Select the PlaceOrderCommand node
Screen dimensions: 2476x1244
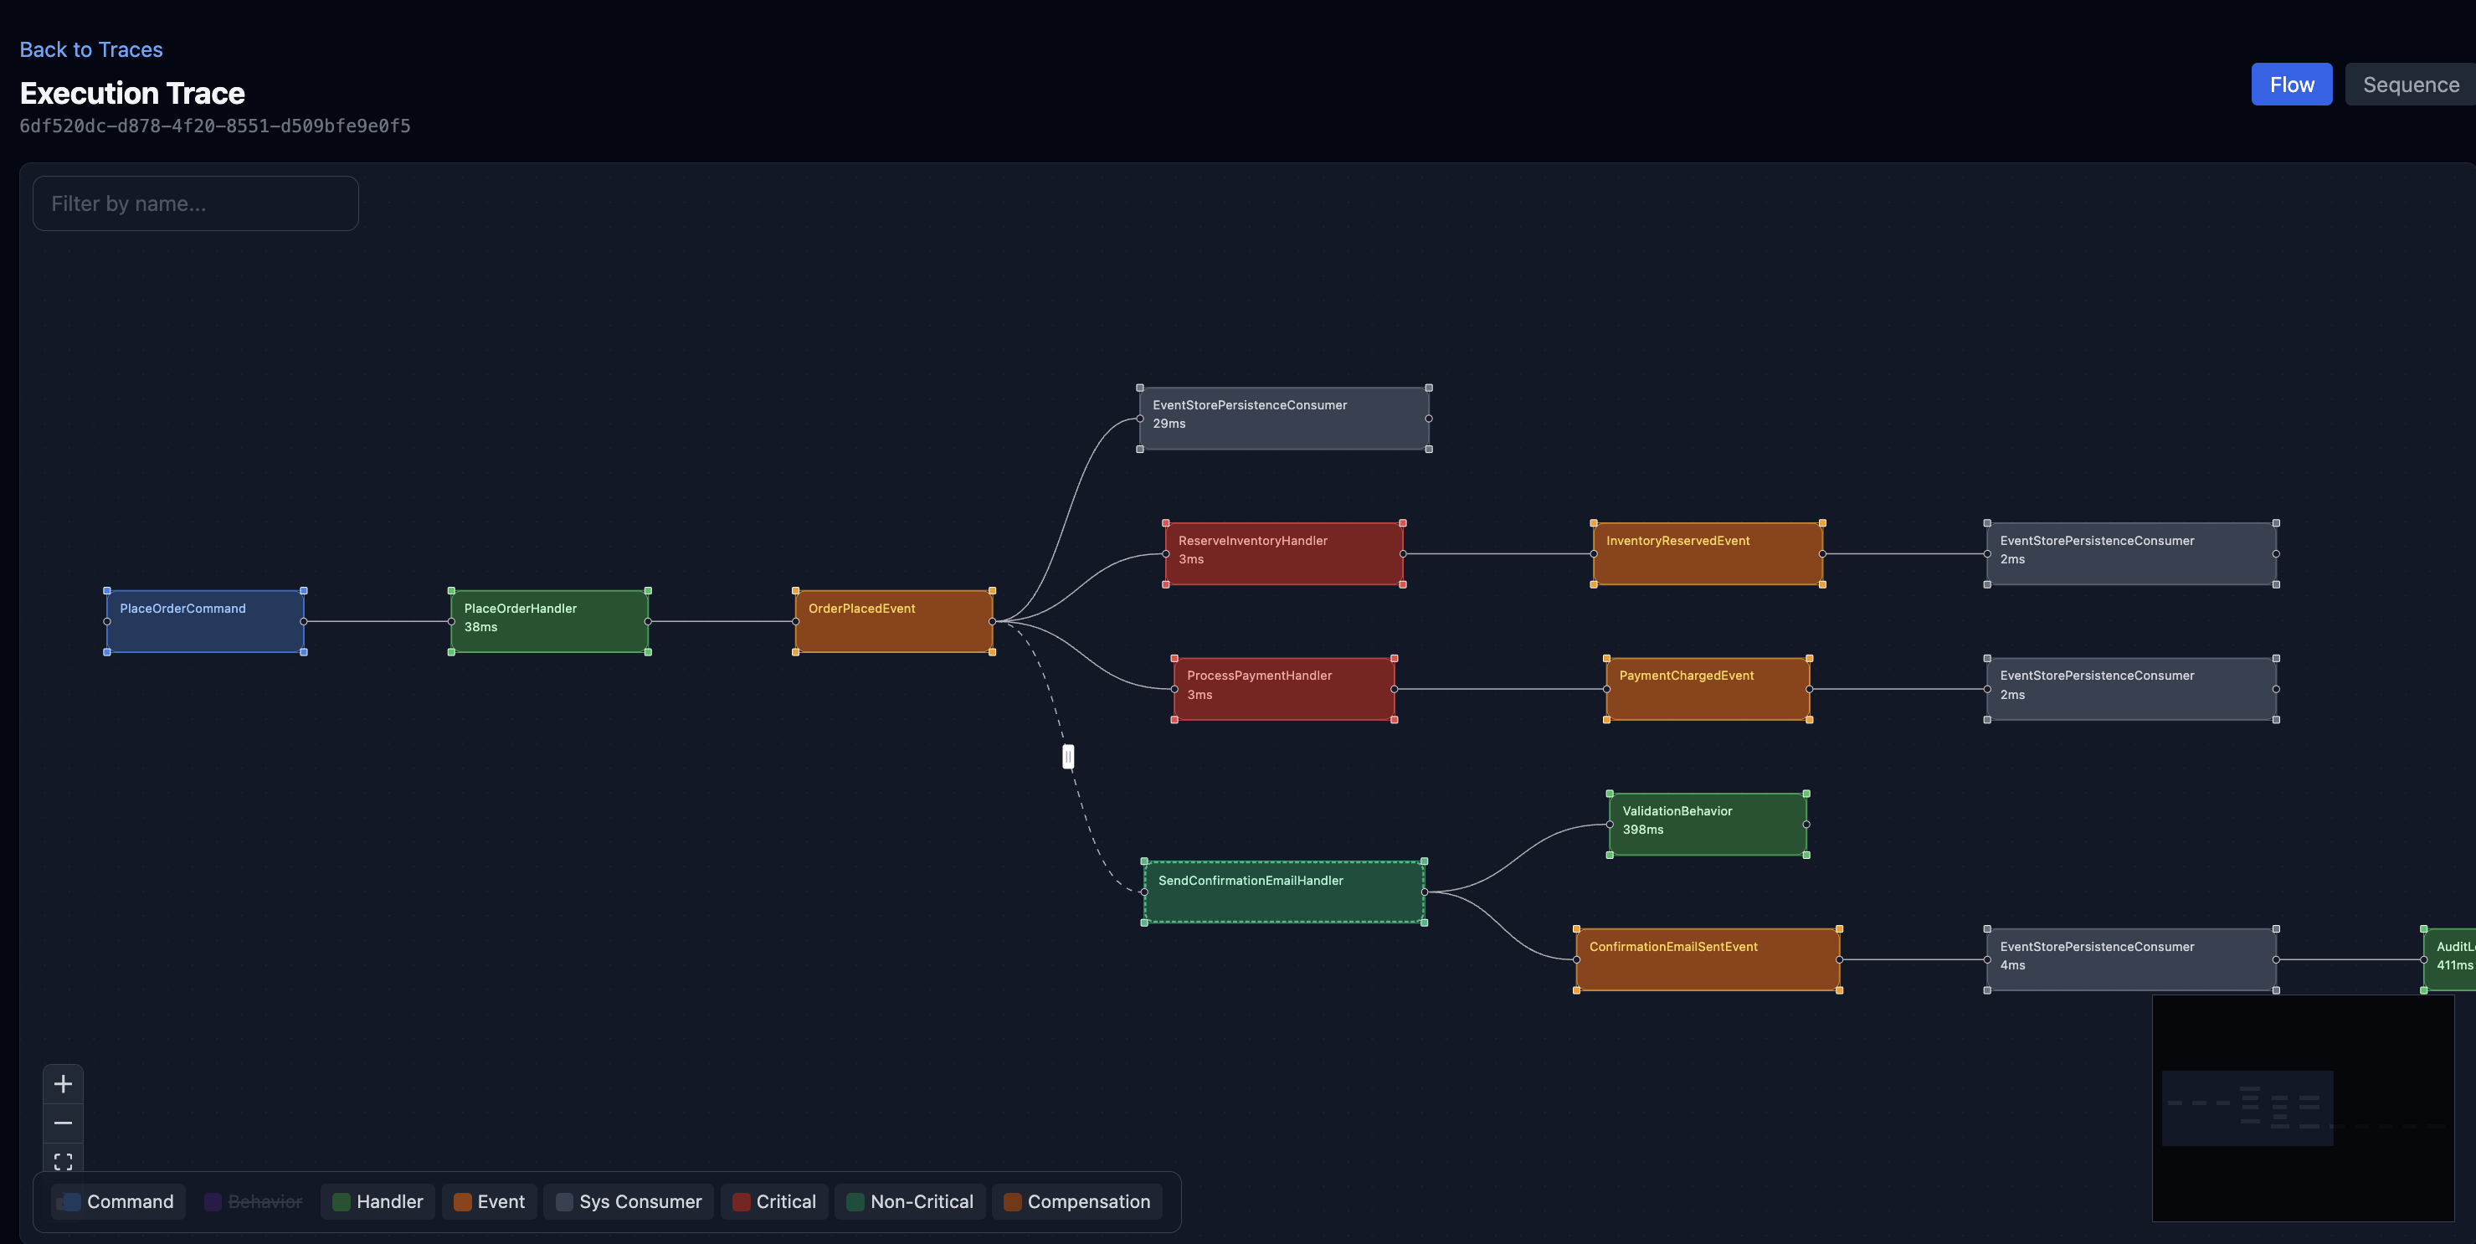coord(205,621)
